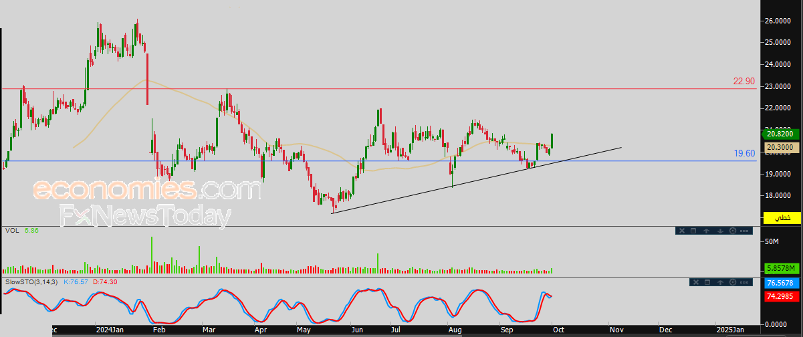The height and width of the screenshot is (337, 803).
Task: Click the red 74.2985 stochastic tag
Action: click(x=782, y=296)
